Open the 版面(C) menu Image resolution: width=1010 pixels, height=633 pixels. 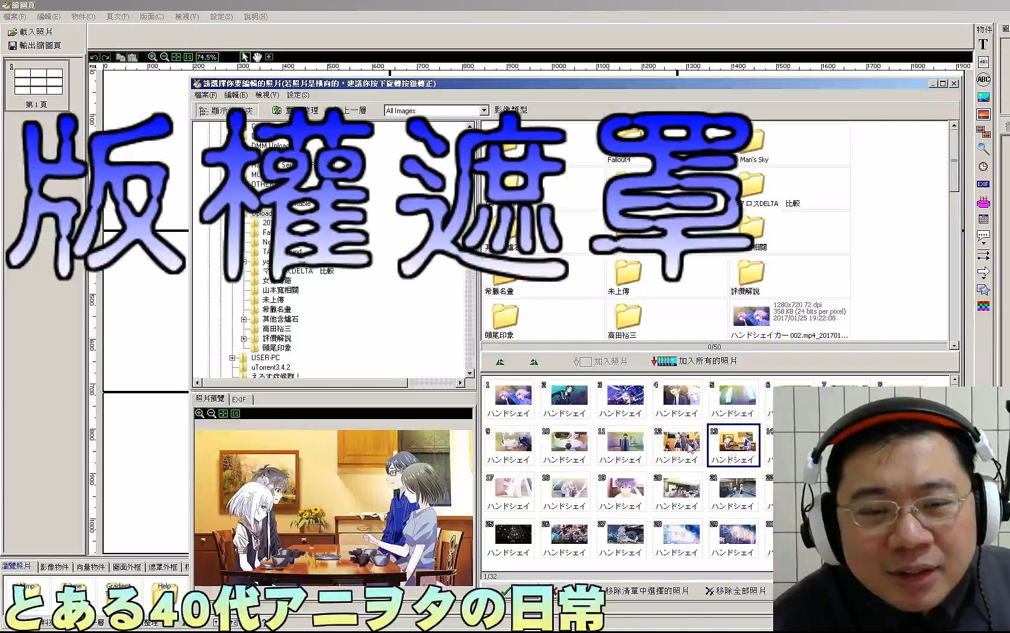point(152,17)
